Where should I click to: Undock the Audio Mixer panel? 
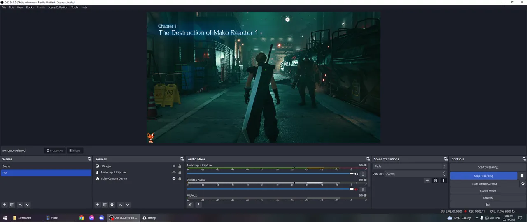pyautogui.click(x=368, y=159)
